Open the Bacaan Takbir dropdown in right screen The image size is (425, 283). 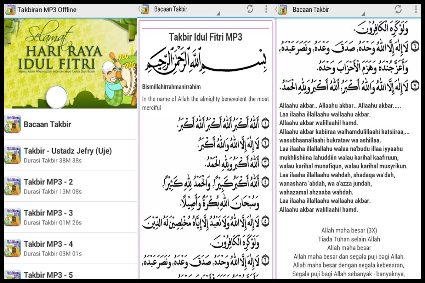328,10
